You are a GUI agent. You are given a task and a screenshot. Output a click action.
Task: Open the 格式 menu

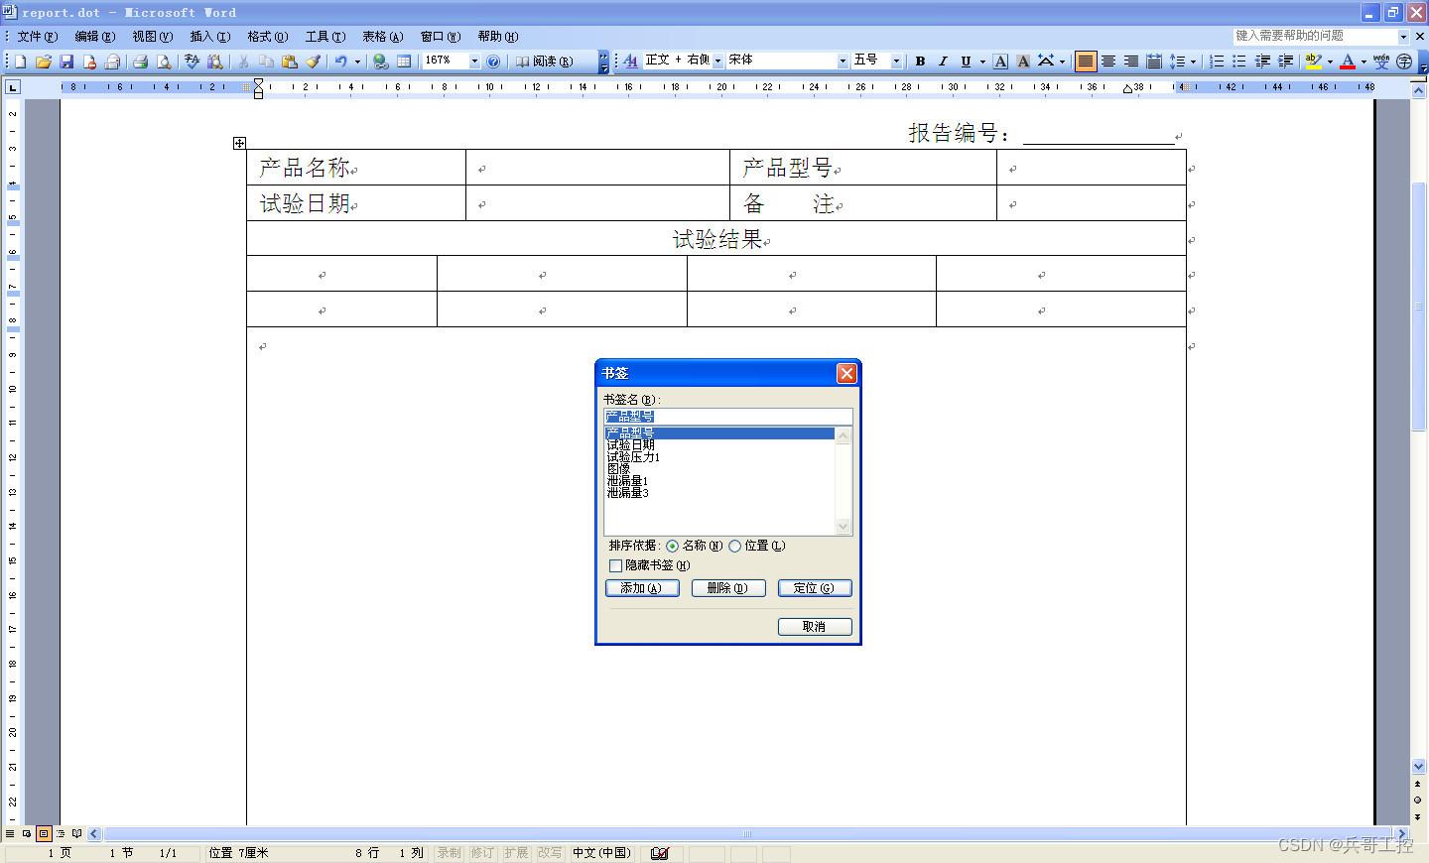(268, 37)
